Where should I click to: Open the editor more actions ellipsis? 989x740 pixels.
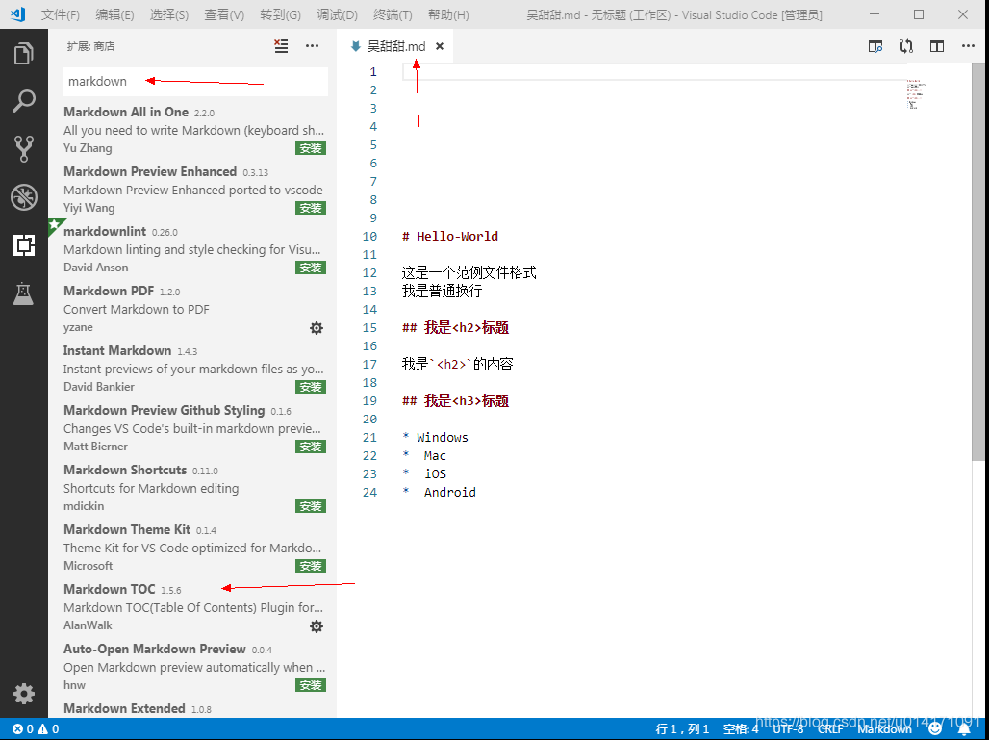[x=968, y=46]
